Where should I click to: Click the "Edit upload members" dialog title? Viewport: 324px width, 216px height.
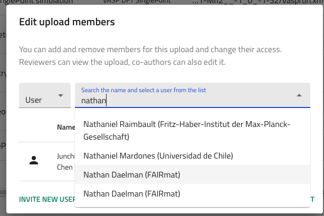pyautogui.click(x=67, y=22)
